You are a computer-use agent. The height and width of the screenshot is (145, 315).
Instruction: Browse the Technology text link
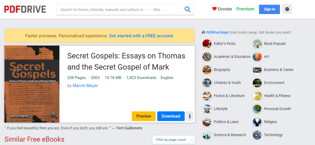[273, 135]
